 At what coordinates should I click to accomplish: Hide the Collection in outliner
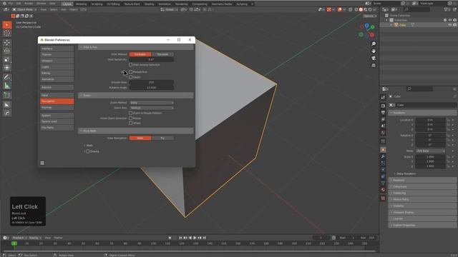(450, 20)
